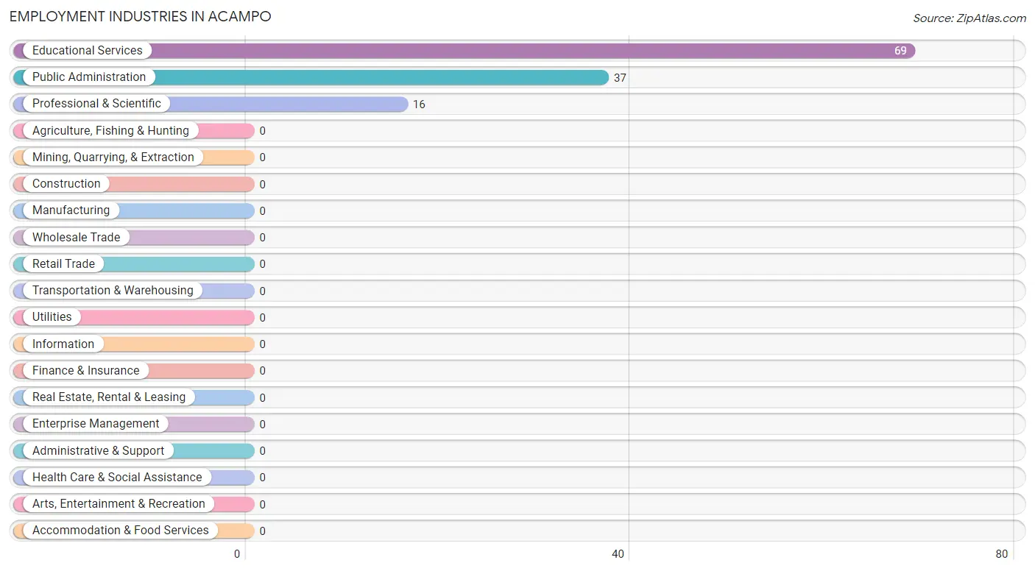Click the 0 value beside Retail Trade bar
Image resolution: width=1035 pixels, height=571 pixels.
(x=262, y=264)
